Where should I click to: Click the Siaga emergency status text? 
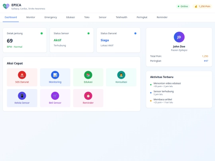[105, 40]
